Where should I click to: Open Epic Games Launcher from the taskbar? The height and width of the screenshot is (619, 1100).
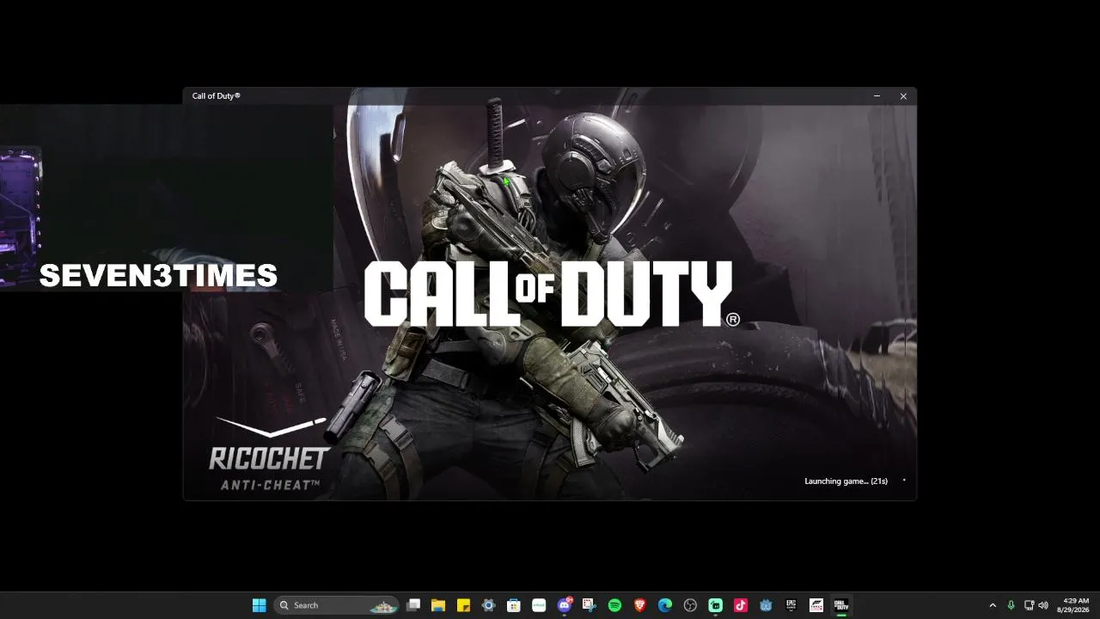(x=791, y=605)
